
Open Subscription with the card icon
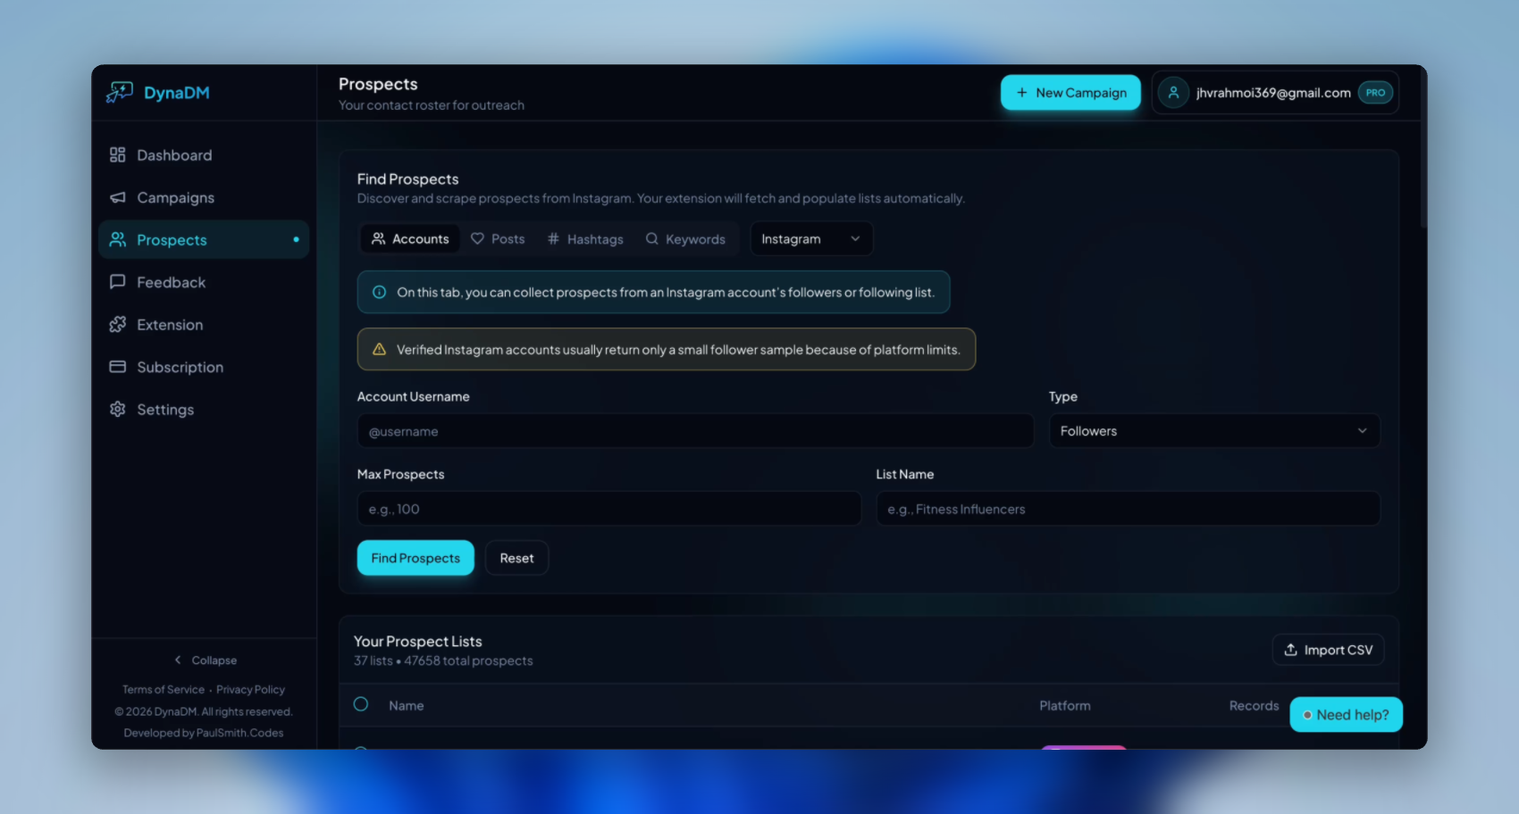tap(117, 367)
